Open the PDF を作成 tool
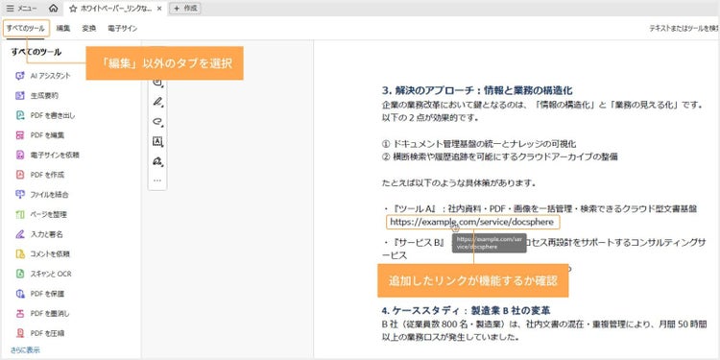Image resolution: width=720 pixels, height=360 pixels. (39, 175)
